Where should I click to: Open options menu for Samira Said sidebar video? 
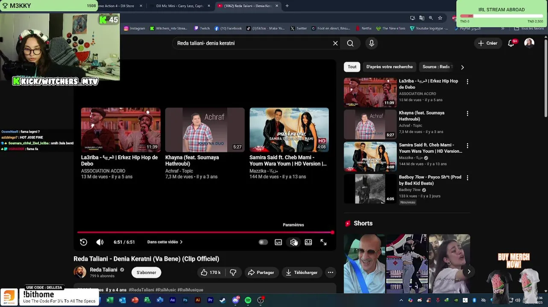pos(467,145)
